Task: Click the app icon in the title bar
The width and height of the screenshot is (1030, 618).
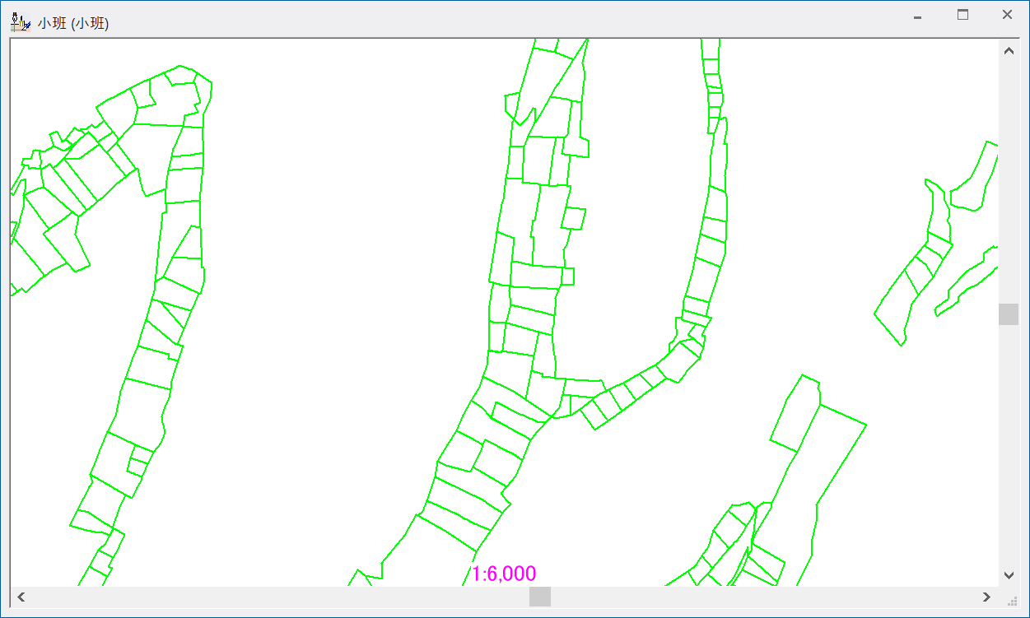Action: pyautogui.click(x=20, y=20)
